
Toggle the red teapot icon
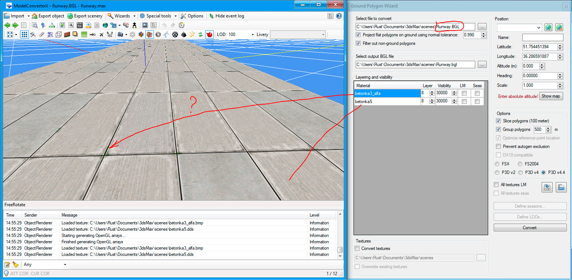pyautogui.click(x=209, y=34)
